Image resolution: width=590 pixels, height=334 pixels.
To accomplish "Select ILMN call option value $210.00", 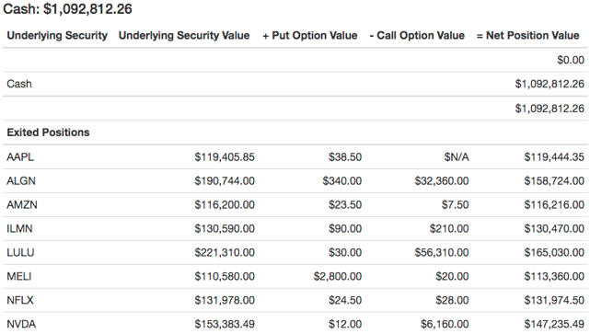I will pos(449,229).
